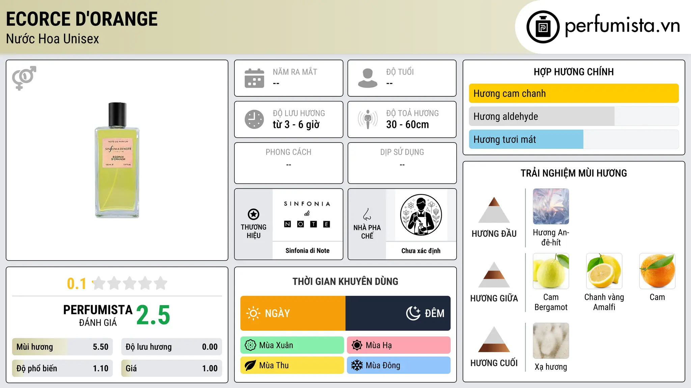
Task: Click the perfumista.vn site name
Action: coord(623,26)
